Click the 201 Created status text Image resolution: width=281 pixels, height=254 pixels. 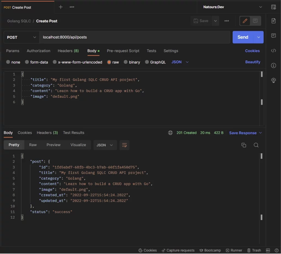(186, 133)
